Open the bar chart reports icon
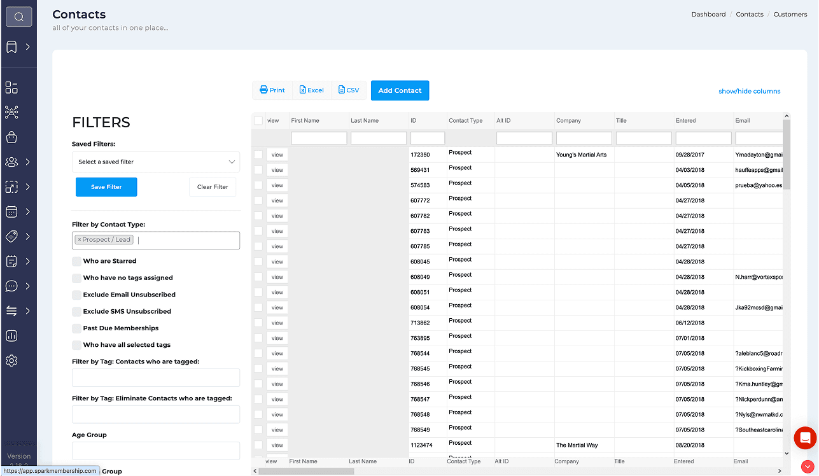819x476 pixels. click(x=11, y=336)
